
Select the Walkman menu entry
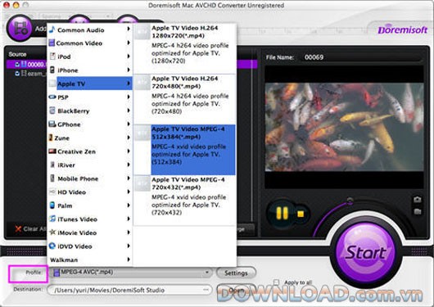90,260
